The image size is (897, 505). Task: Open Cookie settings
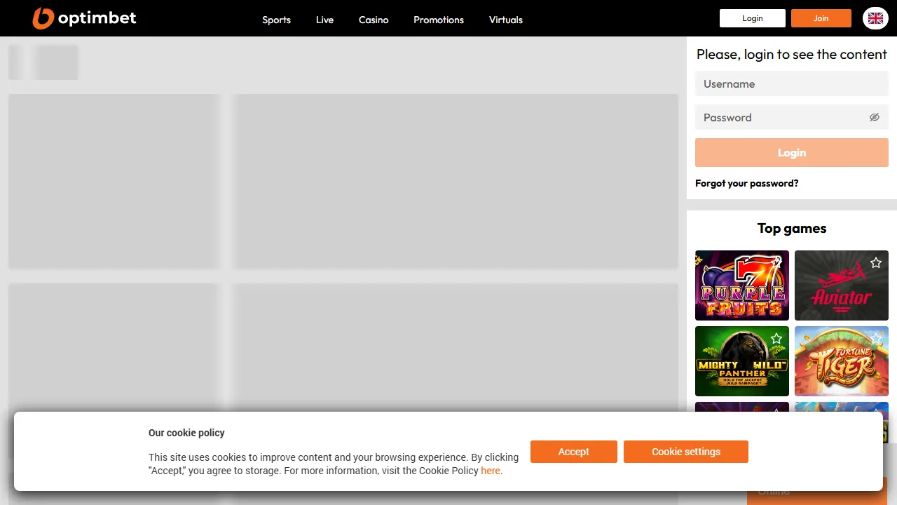click(x=686, y=452)
